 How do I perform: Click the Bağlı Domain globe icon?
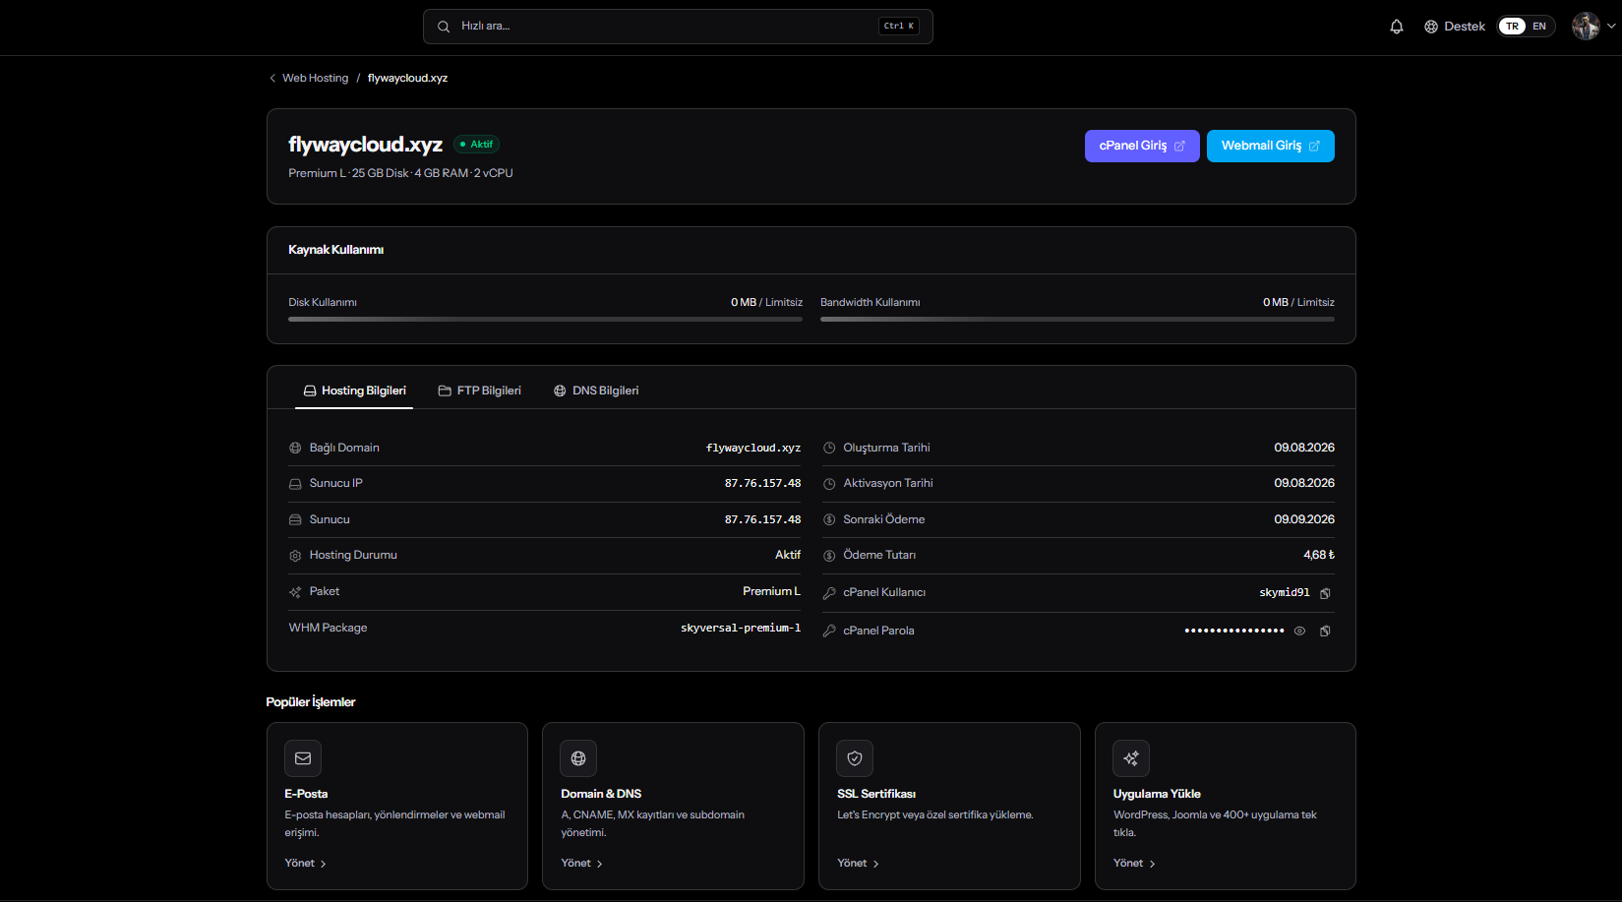(295, 449)
